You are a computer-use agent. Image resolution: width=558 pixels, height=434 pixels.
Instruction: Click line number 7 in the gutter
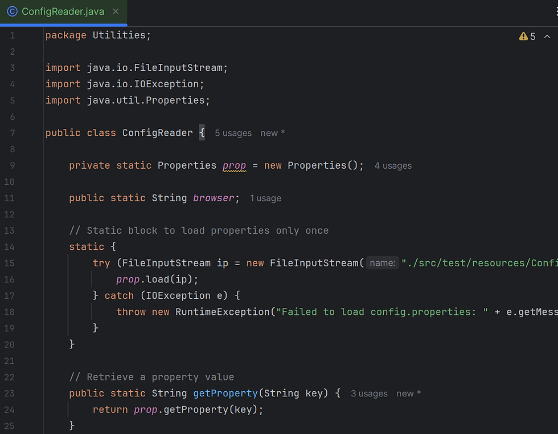(x=13, y=133)
